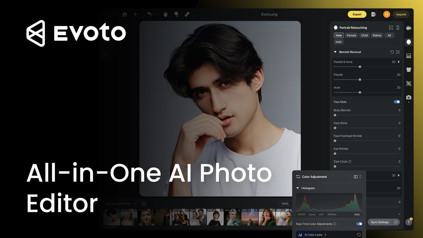This screenshot has width=423, height=238.
Task: Open the Date de modification dropdown
Action: coord(120,203)
